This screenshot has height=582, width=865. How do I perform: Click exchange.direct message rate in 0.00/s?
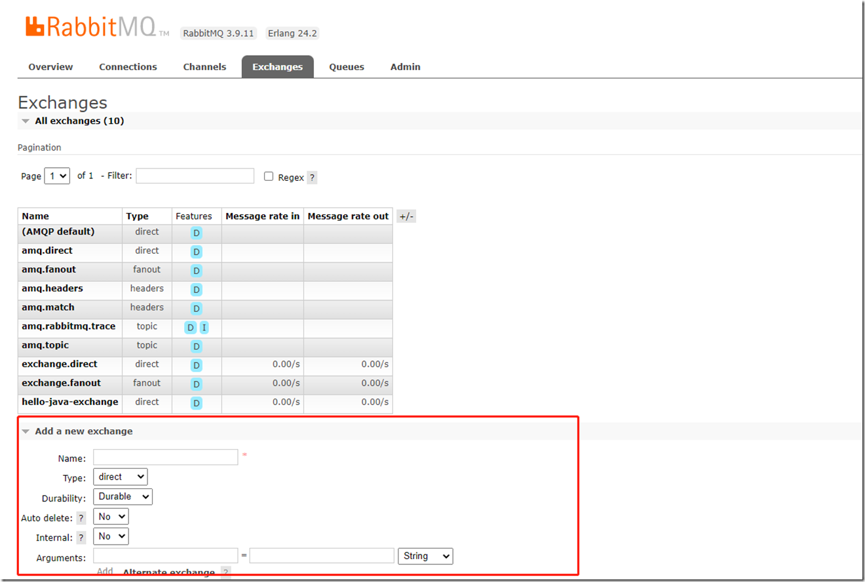pyautogui.click(x=286, y=364)
